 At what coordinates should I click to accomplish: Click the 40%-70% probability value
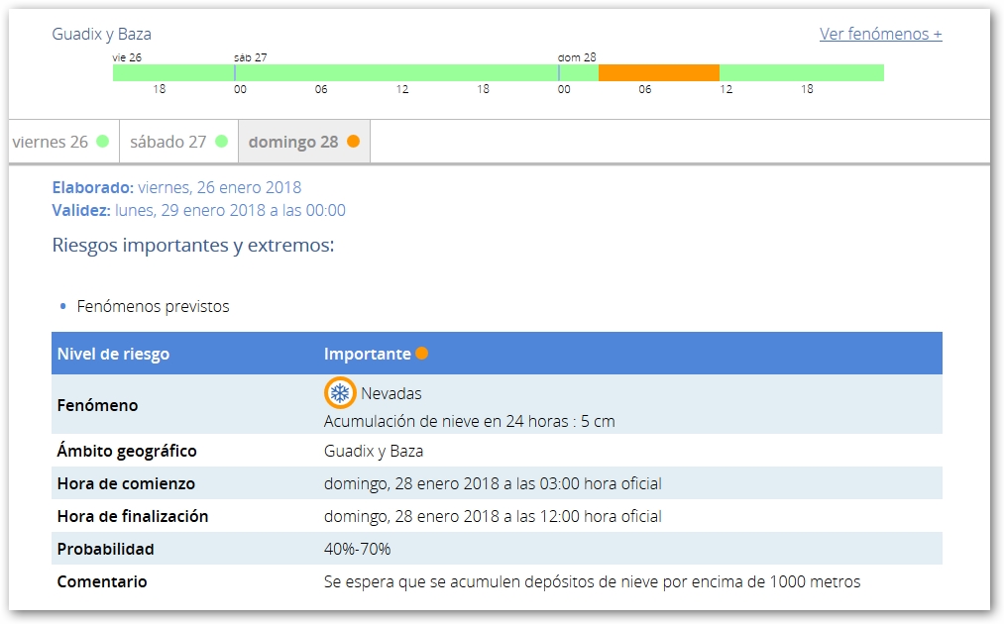(357, 549)
